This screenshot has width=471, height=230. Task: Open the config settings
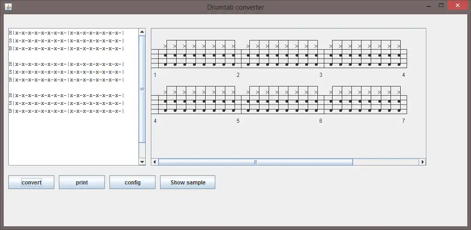(x=132, y=182)
